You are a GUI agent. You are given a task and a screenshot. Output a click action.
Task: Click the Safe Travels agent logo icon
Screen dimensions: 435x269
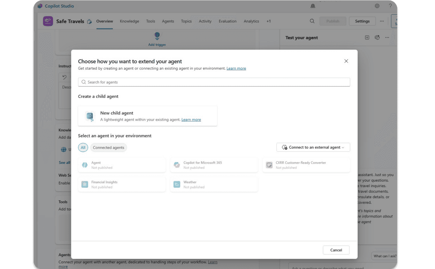pos(48,21)
